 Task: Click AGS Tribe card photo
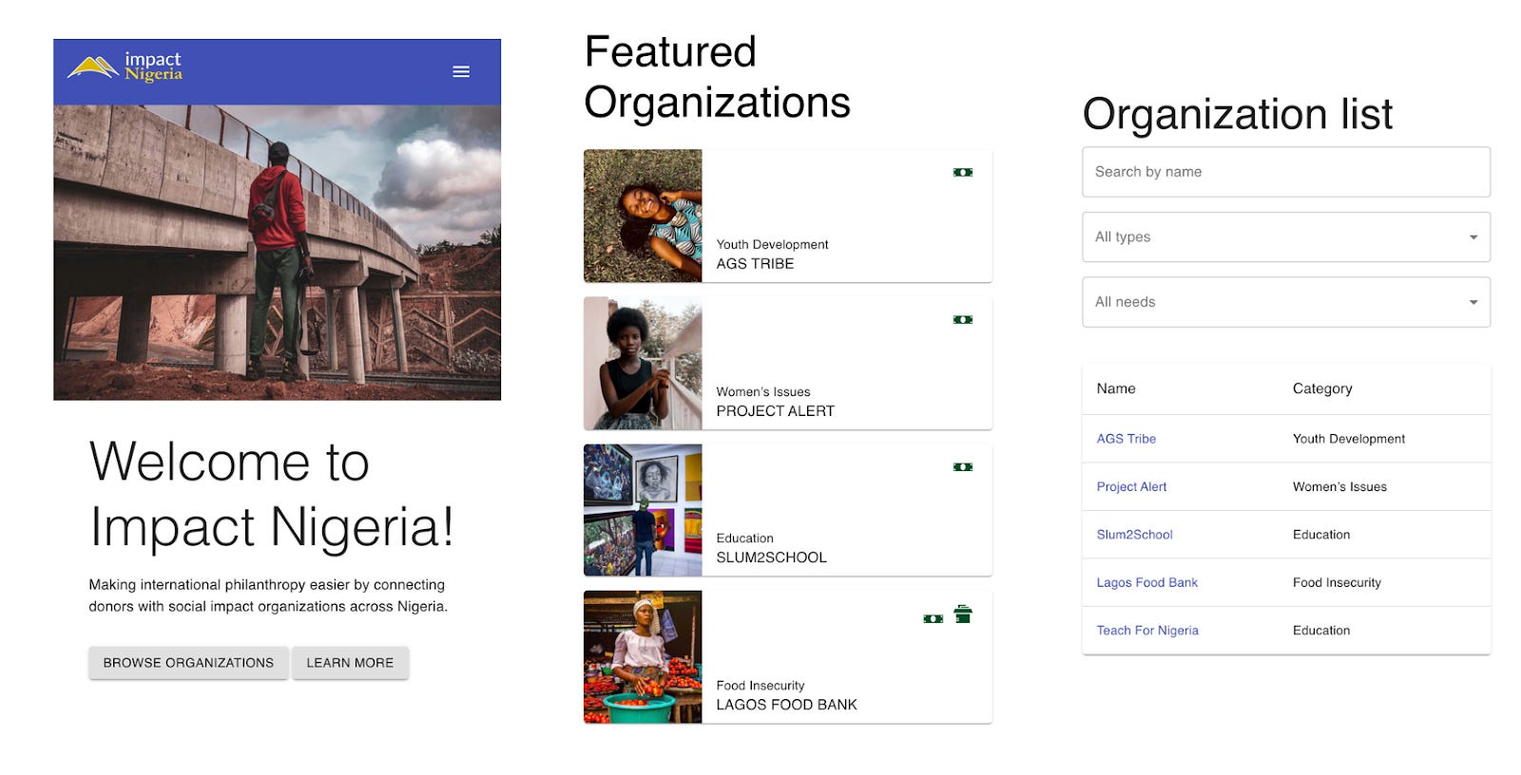(643, 216)
